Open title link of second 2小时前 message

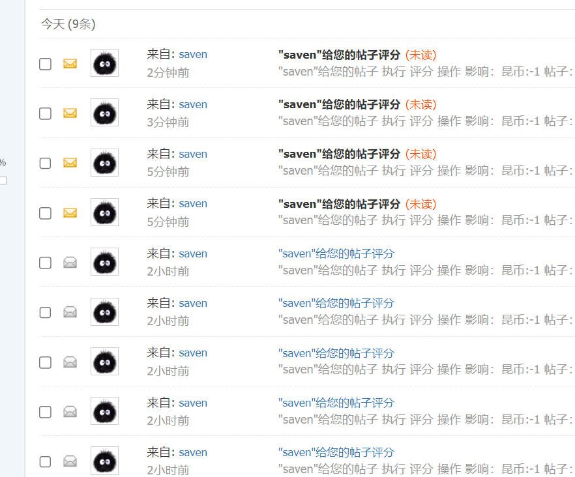[x=336, y=303]
